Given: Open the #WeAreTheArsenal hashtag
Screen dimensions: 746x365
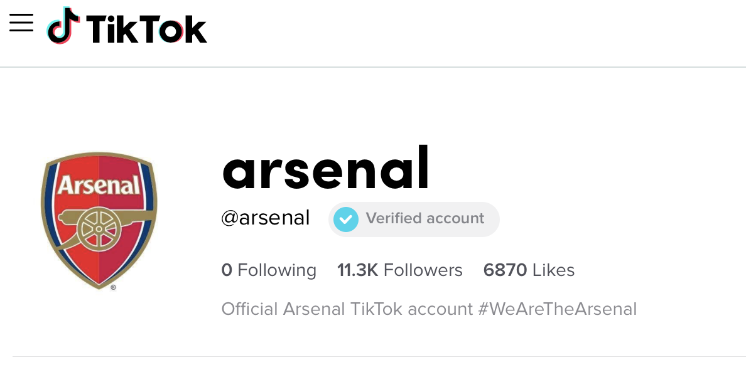Looking at the screenshot, I should (x=557, y=309).
